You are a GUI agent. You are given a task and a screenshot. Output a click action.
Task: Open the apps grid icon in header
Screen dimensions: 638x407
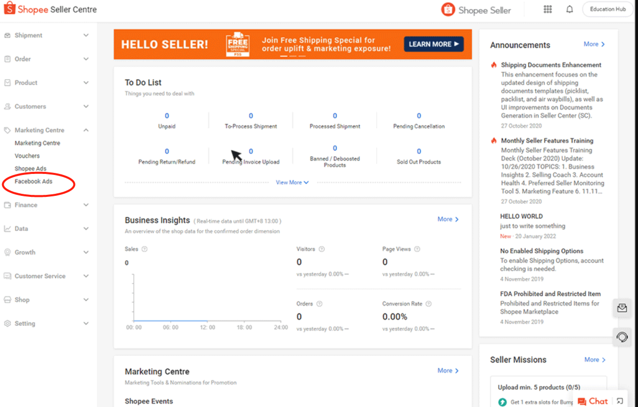click(548, 9)
